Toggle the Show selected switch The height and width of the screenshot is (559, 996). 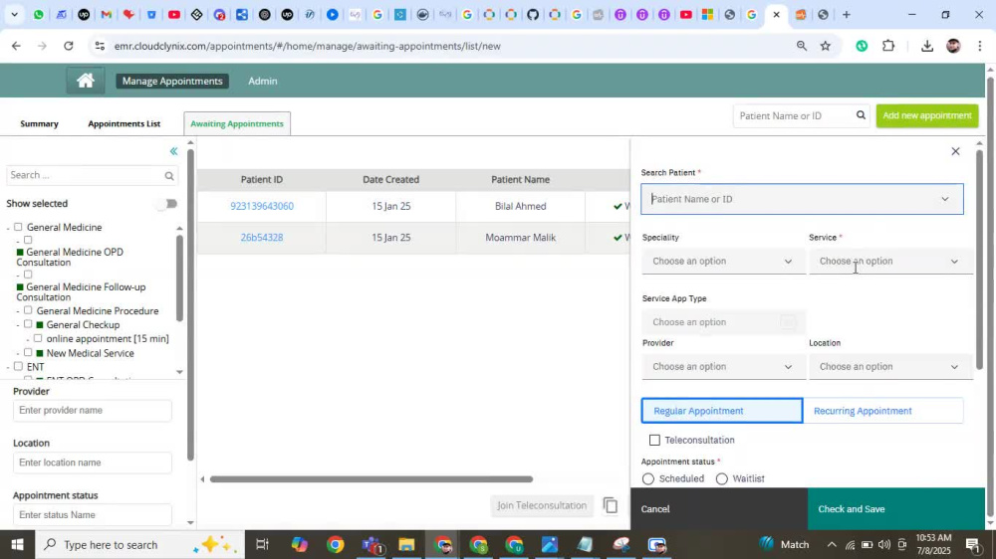[x=167, y=204]
